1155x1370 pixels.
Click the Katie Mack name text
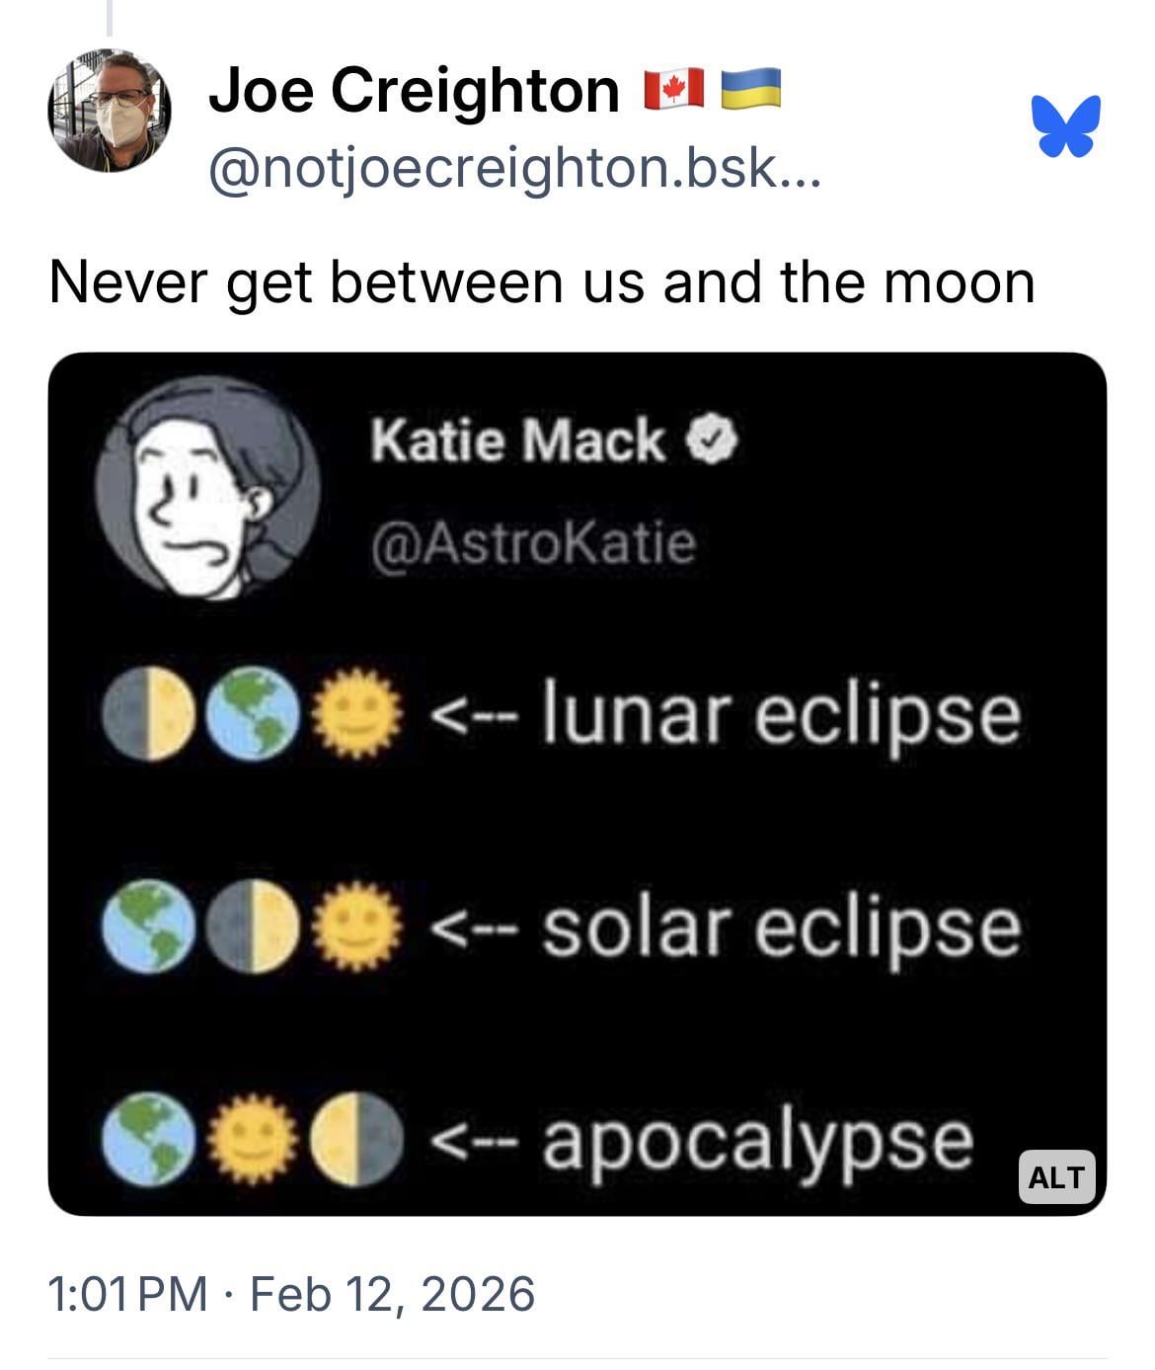click(518, 440)
